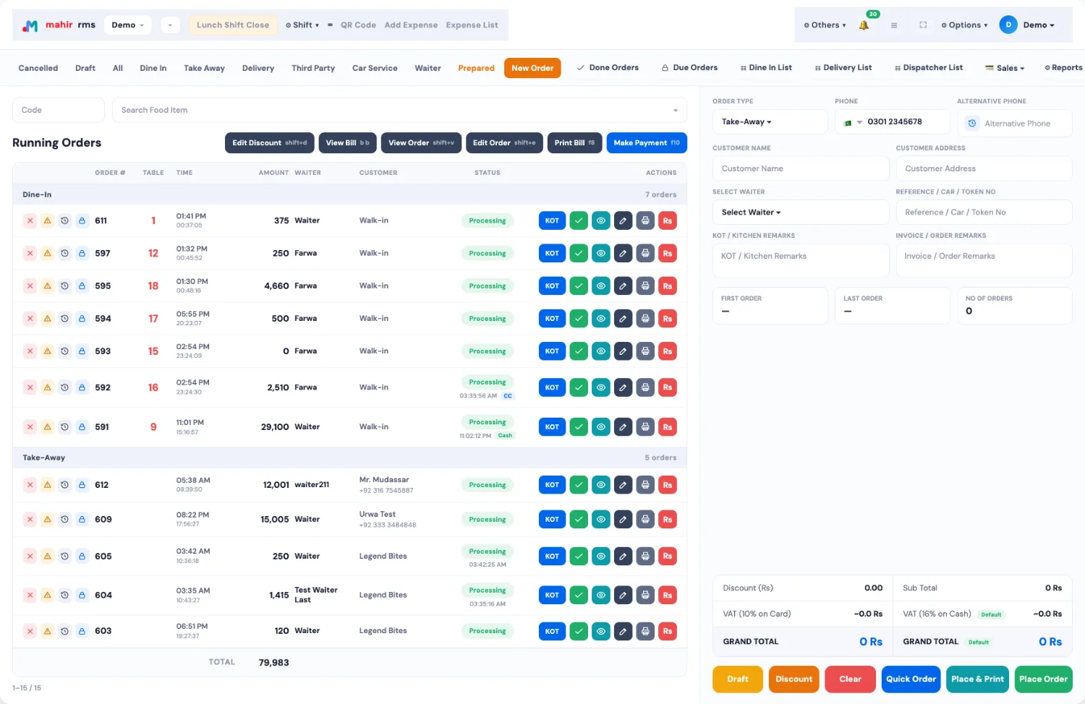View order 595 with the eye icon
The image size is (1085, 704).
[601, 286]
